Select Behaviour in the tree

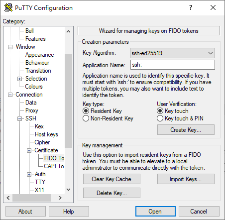point(37,63)
